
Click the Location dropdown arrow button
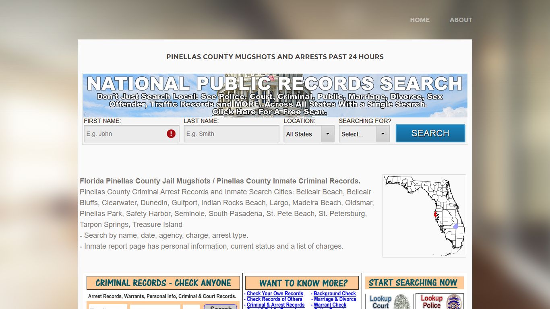pyautogui.click(x=327, y=134)
